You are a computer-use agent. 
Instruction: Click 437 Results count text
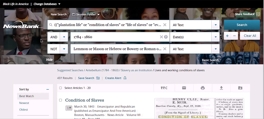[x=65, y=78]
